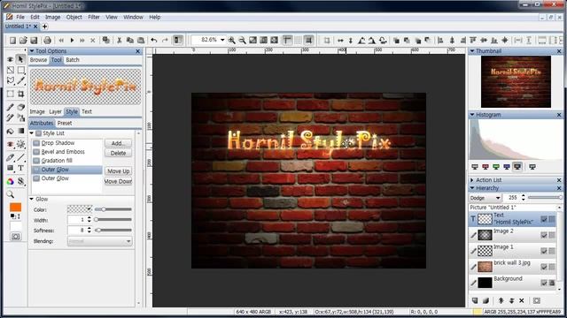Image resolution: width=567 pixels, height=318 pixels.
Task: Open the zoom percentage dropdown
Action: pos(222,40)
